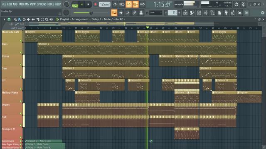
Task: Select the Draw pencil tool in Playlist
Action: click(x=15, y=19)
